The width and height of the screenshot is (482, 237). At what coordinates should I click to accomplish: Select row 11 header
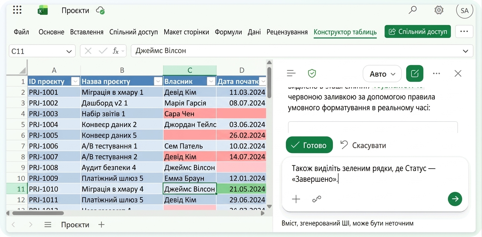pyautogui.click(x=17, y=189)
